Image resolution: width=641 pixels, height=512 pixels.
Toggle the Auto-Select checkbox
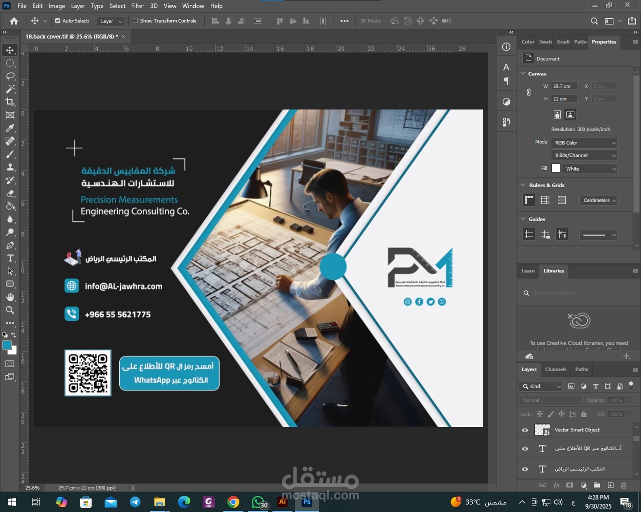point(58,21)
